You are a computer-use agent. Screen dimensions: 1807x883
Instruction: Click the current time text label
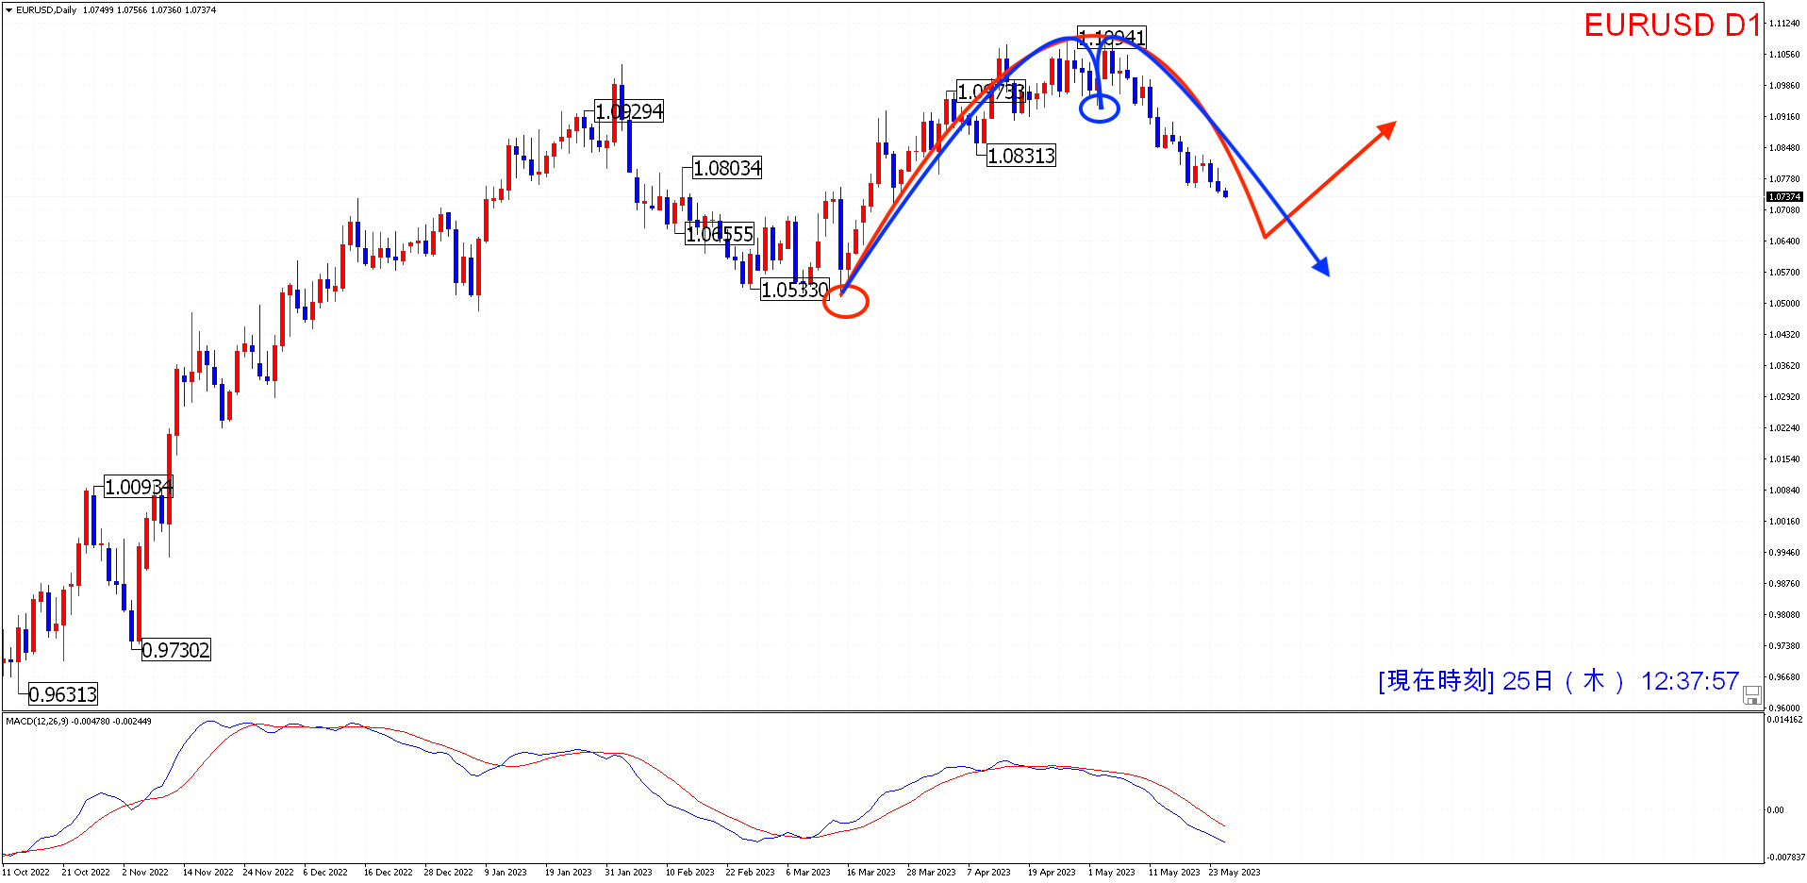click(1558, 680)
